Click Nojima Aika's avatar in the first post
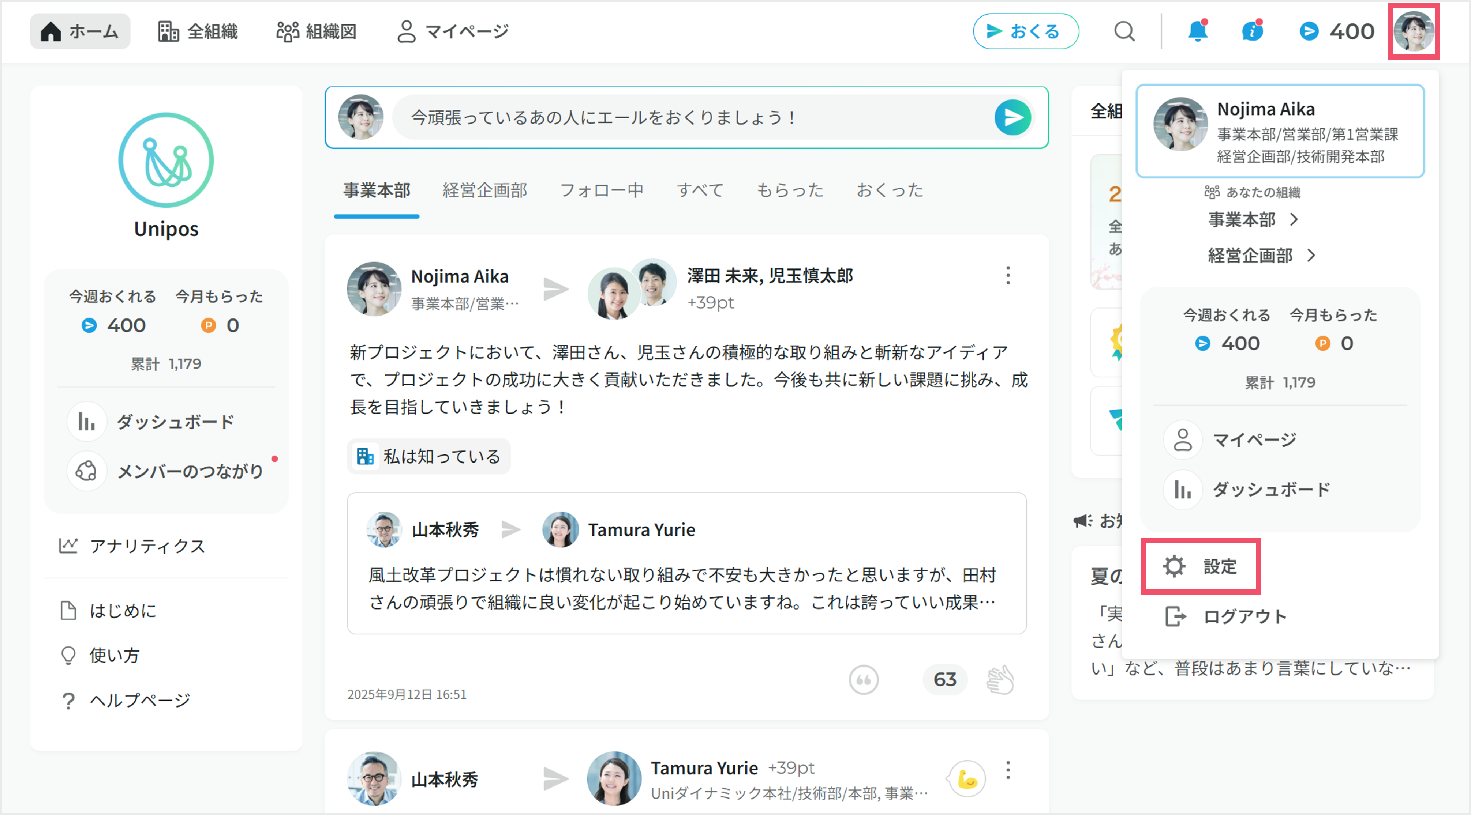This screenshot has height=815, width=1471. coord(374,289)
